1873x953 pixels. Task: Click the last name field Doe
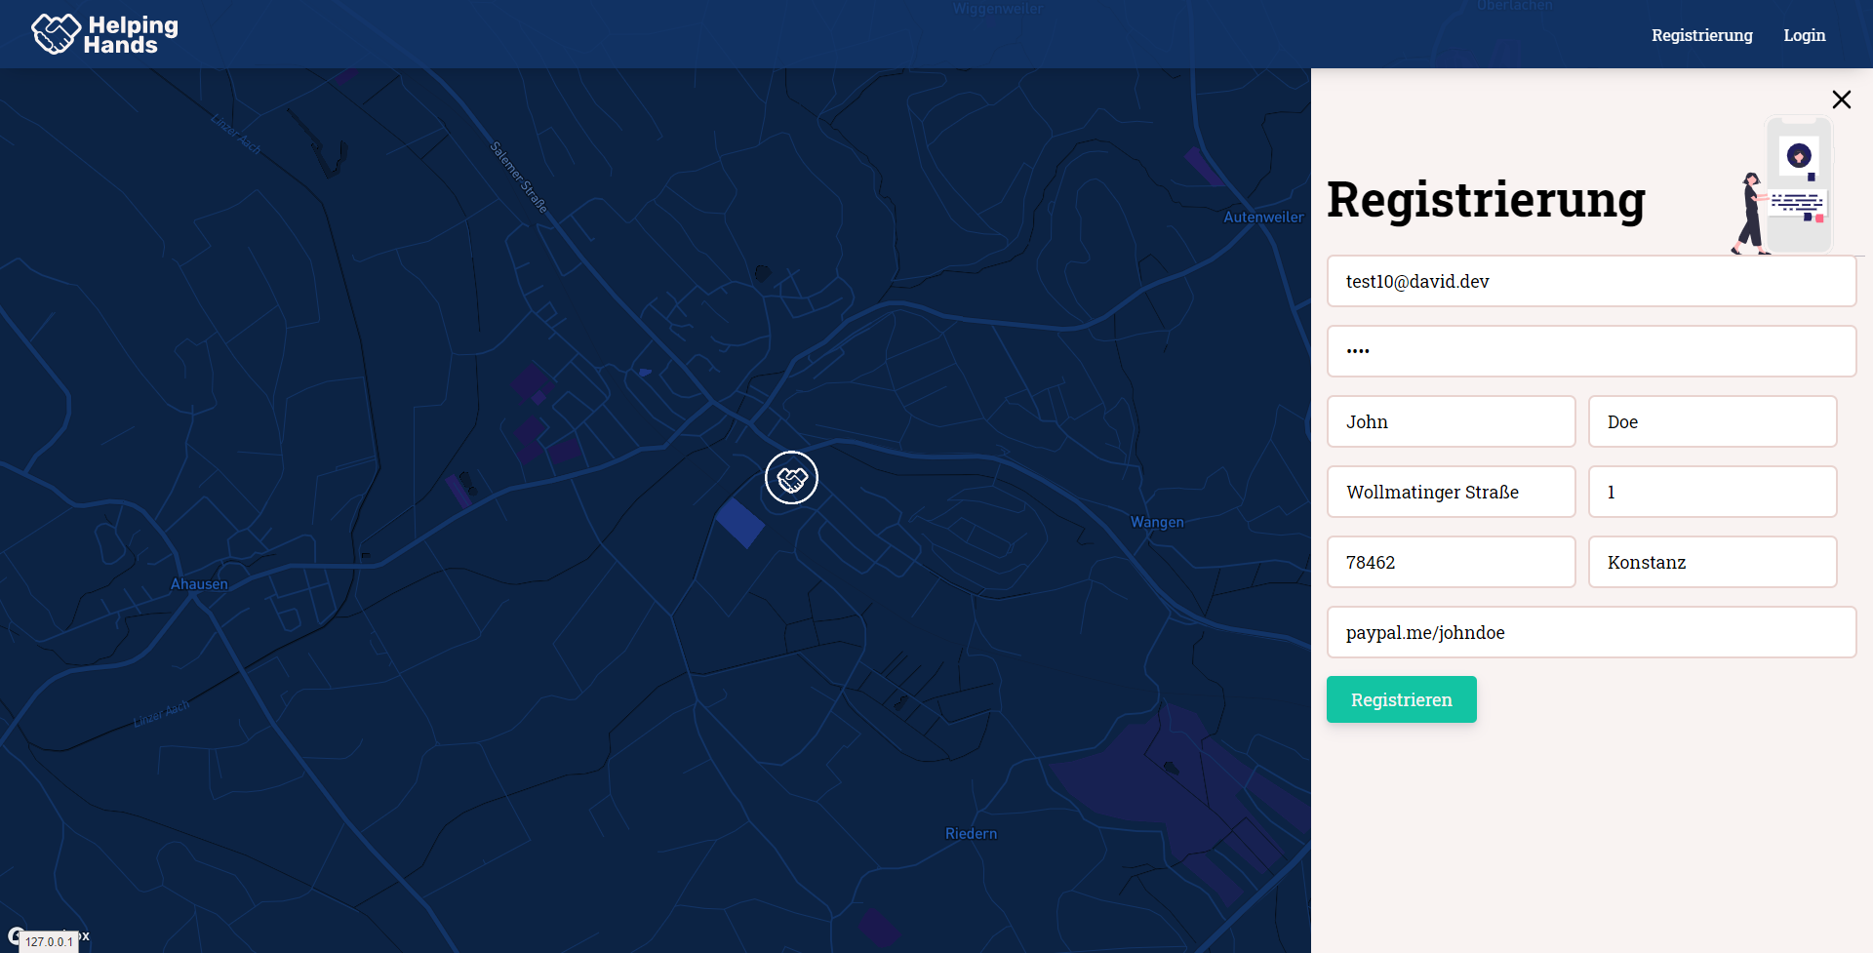point(1712,421)
